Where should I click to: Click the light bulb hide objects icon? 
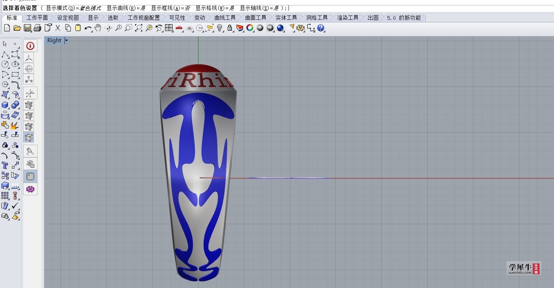click(220, 28)
